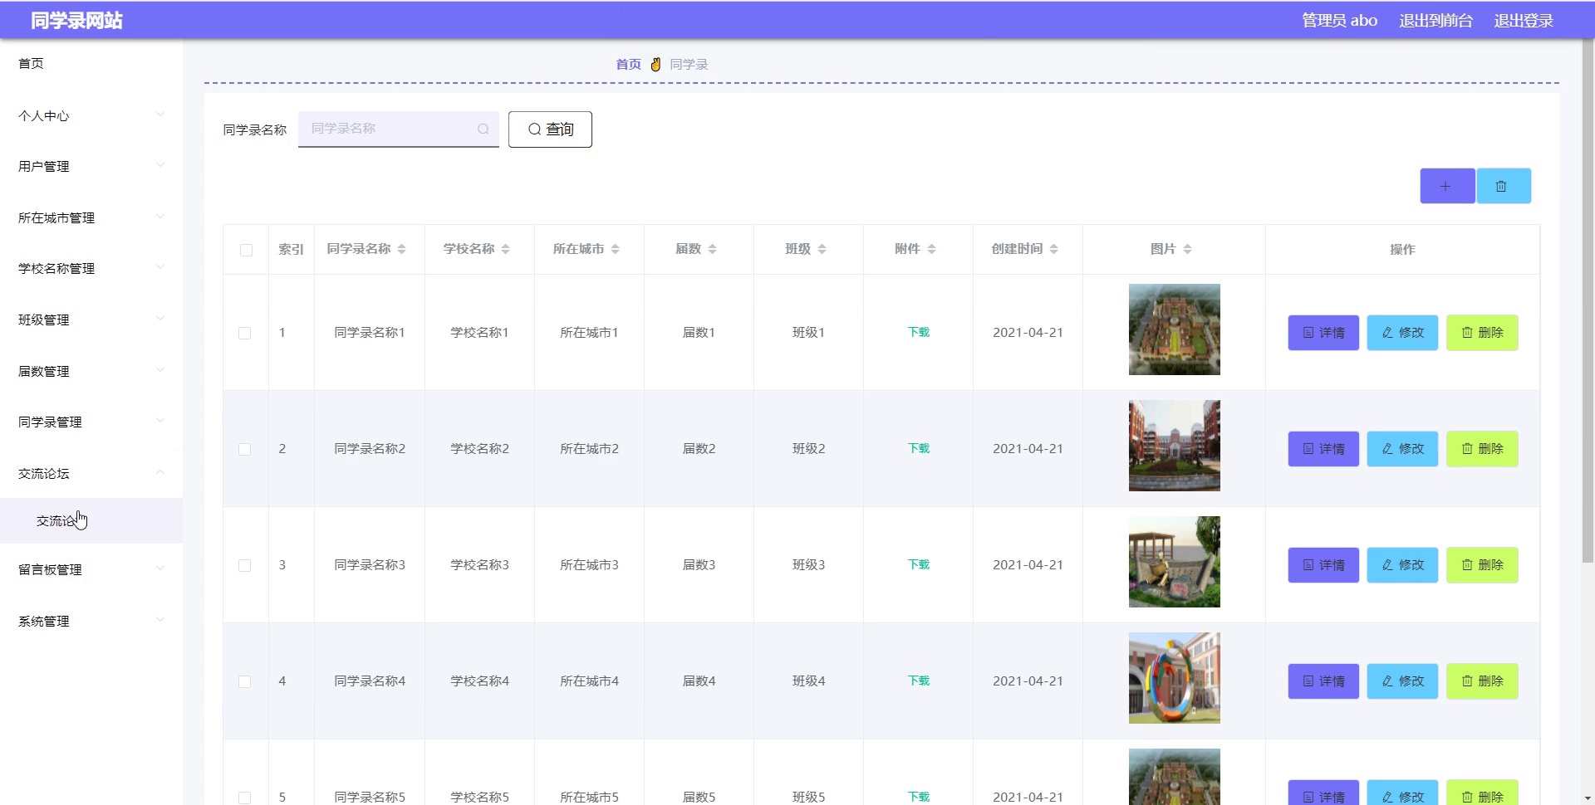The image size is (1595, 805).
Task: Download attachment for 同学录名称4
Action: point(919,681)
